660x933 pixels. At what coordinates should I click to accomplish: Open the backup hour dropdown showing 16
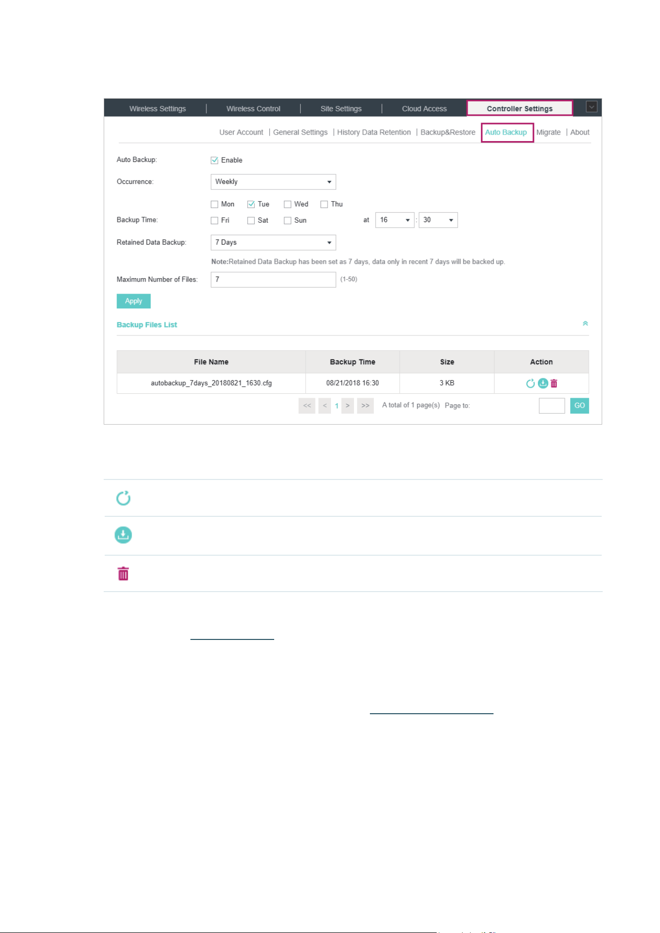tap(395, 220)
